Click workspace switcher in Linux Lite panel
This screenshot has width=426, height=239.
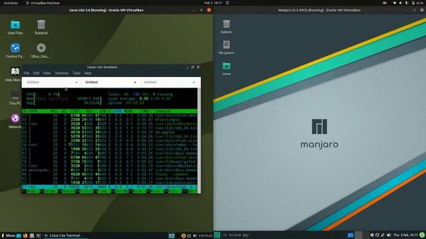(x=172, y=236)
